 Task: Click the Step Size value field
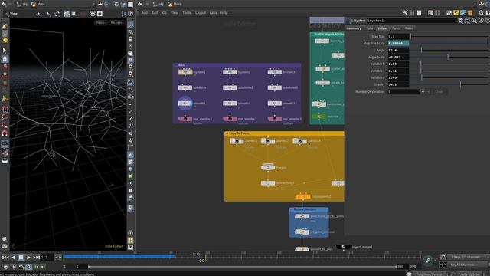[x=398, y=36]
